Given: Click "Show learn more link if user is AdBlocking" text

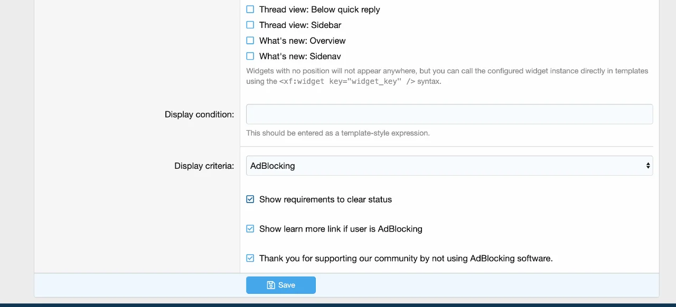Looking at the screenshot, I should tap(341, 229).
